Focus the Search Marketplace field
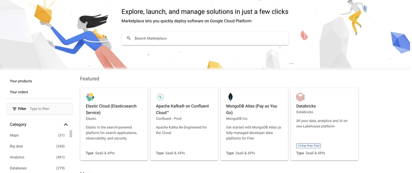Viewport: 412px width, 173px height. [205, 38]
